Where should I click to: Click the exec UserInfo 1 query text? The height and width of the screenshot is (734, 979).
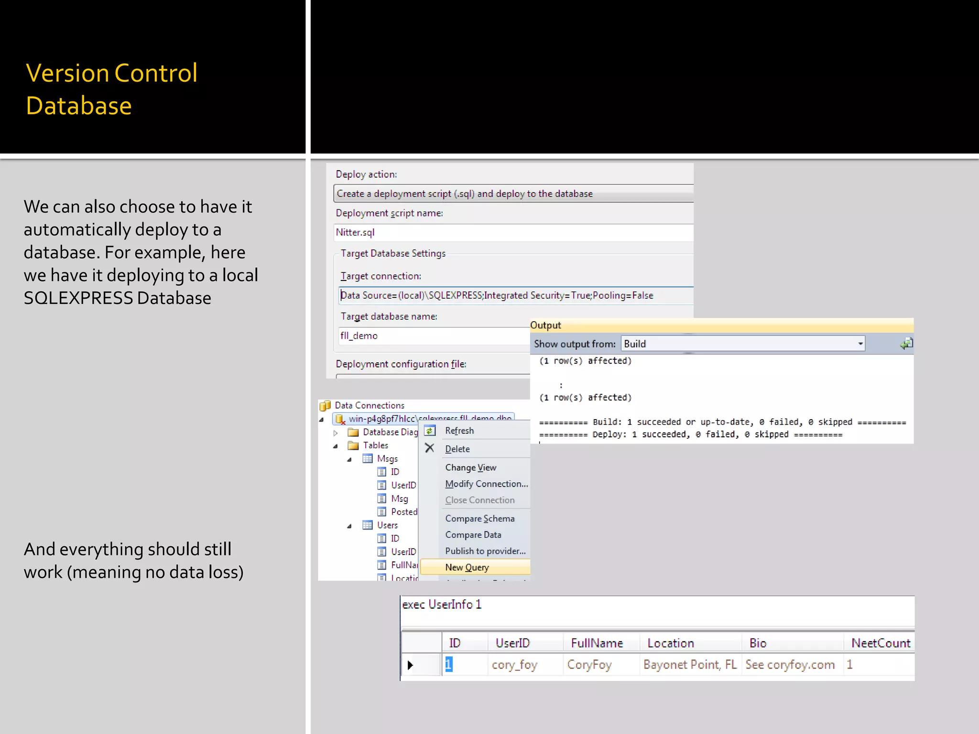tap(442, 605)
